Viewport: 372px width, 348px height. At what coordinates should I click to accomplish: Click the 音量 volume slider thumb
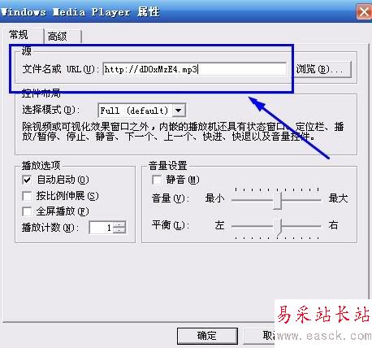tap(277, 201)
